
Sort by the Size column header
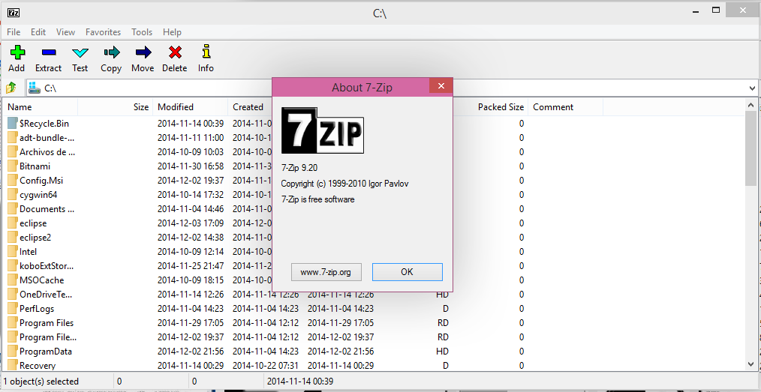[116, 107]
